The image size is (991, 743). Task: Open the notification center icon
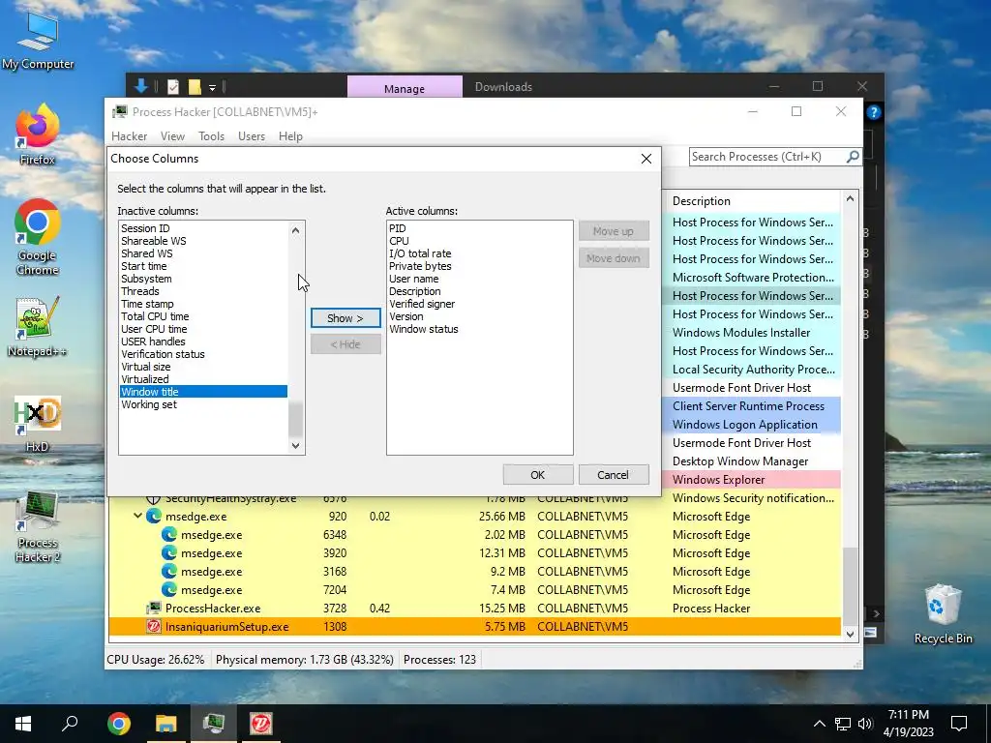(x=959, y=724)
